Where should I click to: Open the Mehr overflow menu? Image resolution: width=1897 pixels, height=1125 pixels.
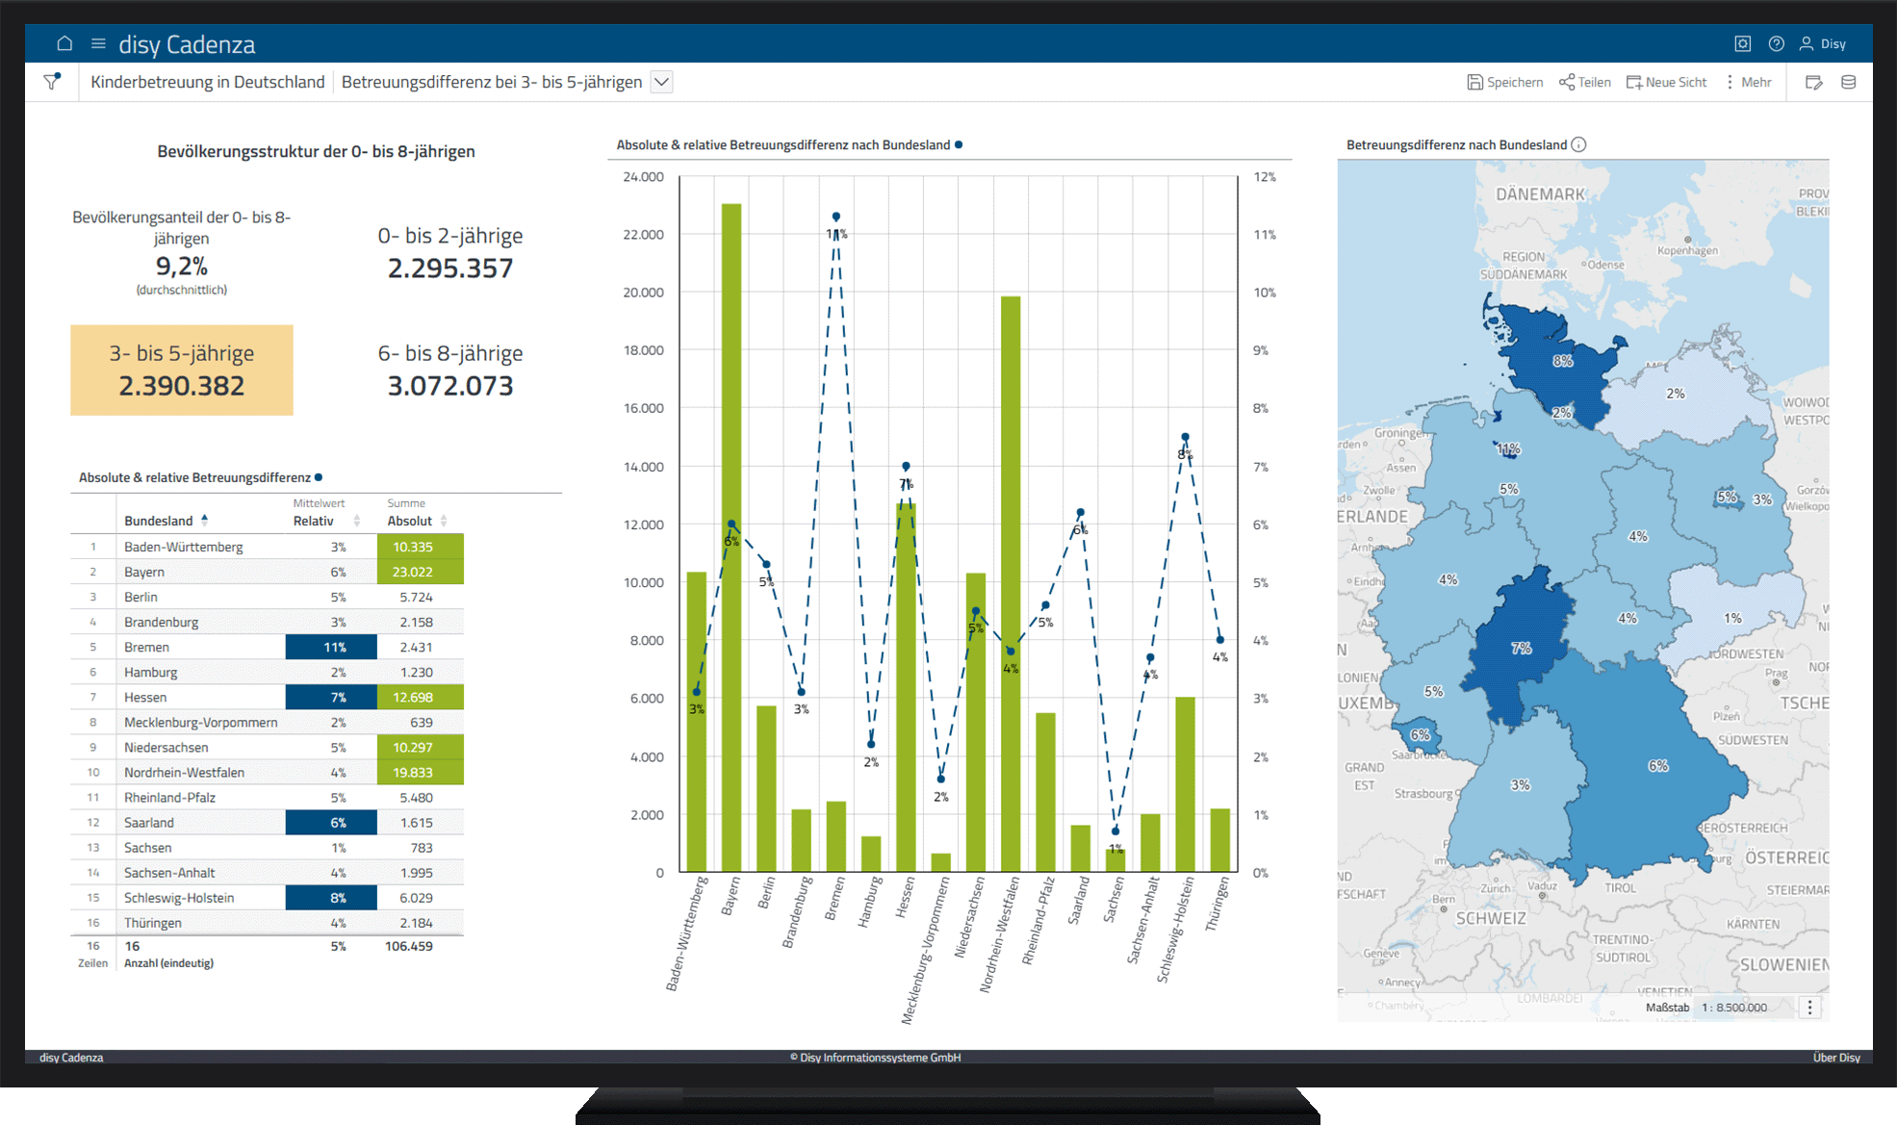point(1748,82)
